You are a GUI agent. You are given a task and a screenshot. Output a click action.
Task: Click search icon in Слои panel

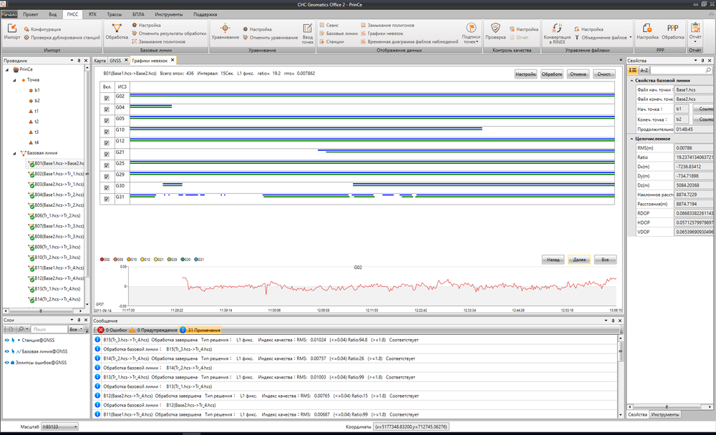click(21, 329)
